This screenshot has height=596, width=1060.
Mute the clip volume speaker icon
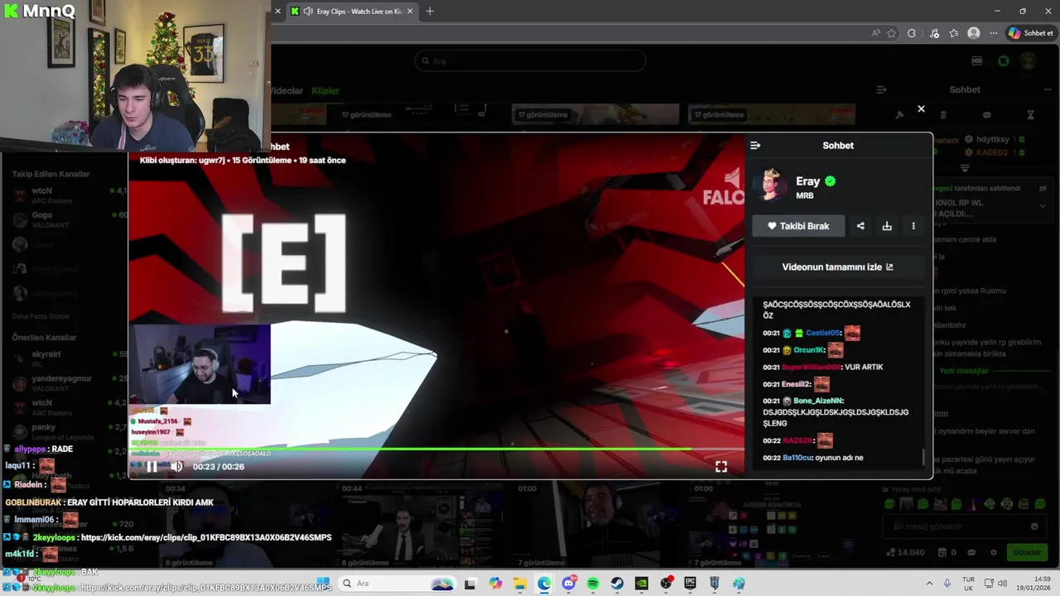coord(176,467)
